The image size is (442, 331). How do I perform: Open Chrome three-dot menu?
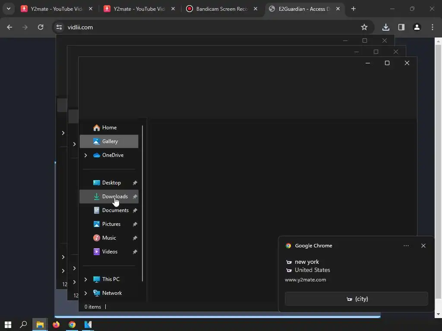point(433,27)
